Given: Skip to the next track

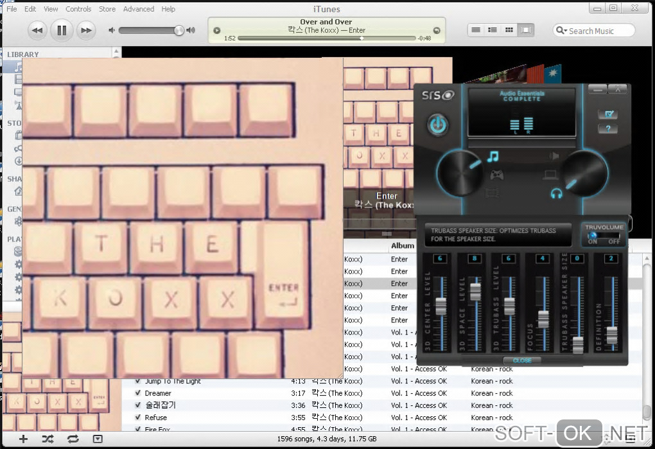Looking at the screenshot, I should (85, 30).
